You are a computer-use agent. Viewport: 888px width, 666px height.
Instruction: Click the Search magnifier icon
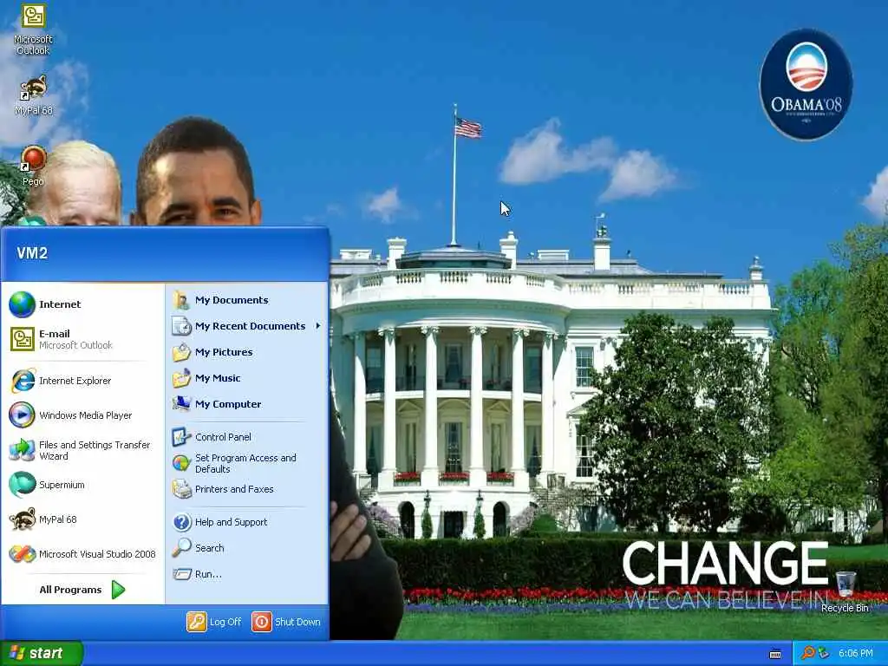coord(181,548)
